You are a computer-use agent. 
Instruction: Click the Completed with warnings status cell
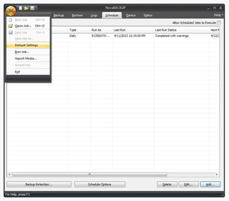click(x=172, y=36)
